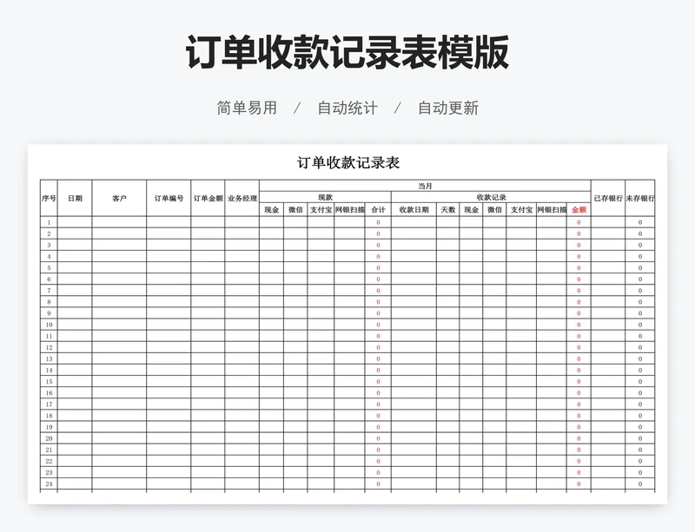Image resolution: width=695 pixels, height=532 pixels.
Task: Click row number 15 in 序号 column
Action: pos(49,381)
